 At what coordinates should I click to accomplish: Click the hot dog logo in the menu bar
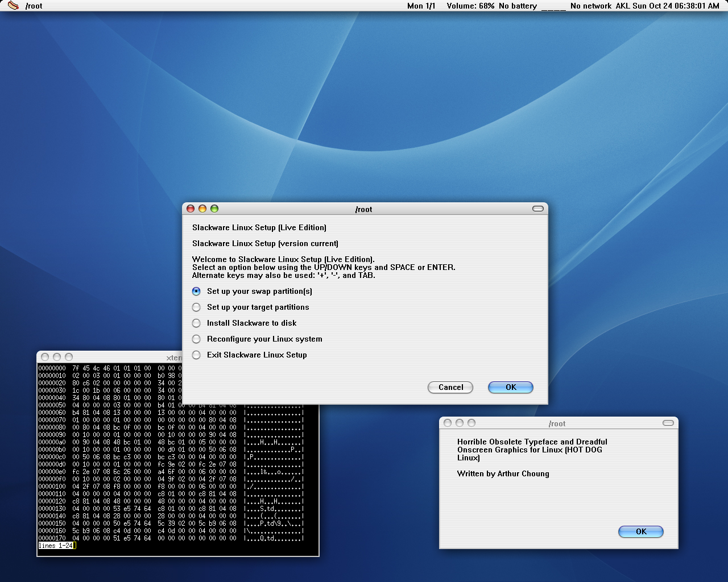pyautogui.click(x=13, y=6)
